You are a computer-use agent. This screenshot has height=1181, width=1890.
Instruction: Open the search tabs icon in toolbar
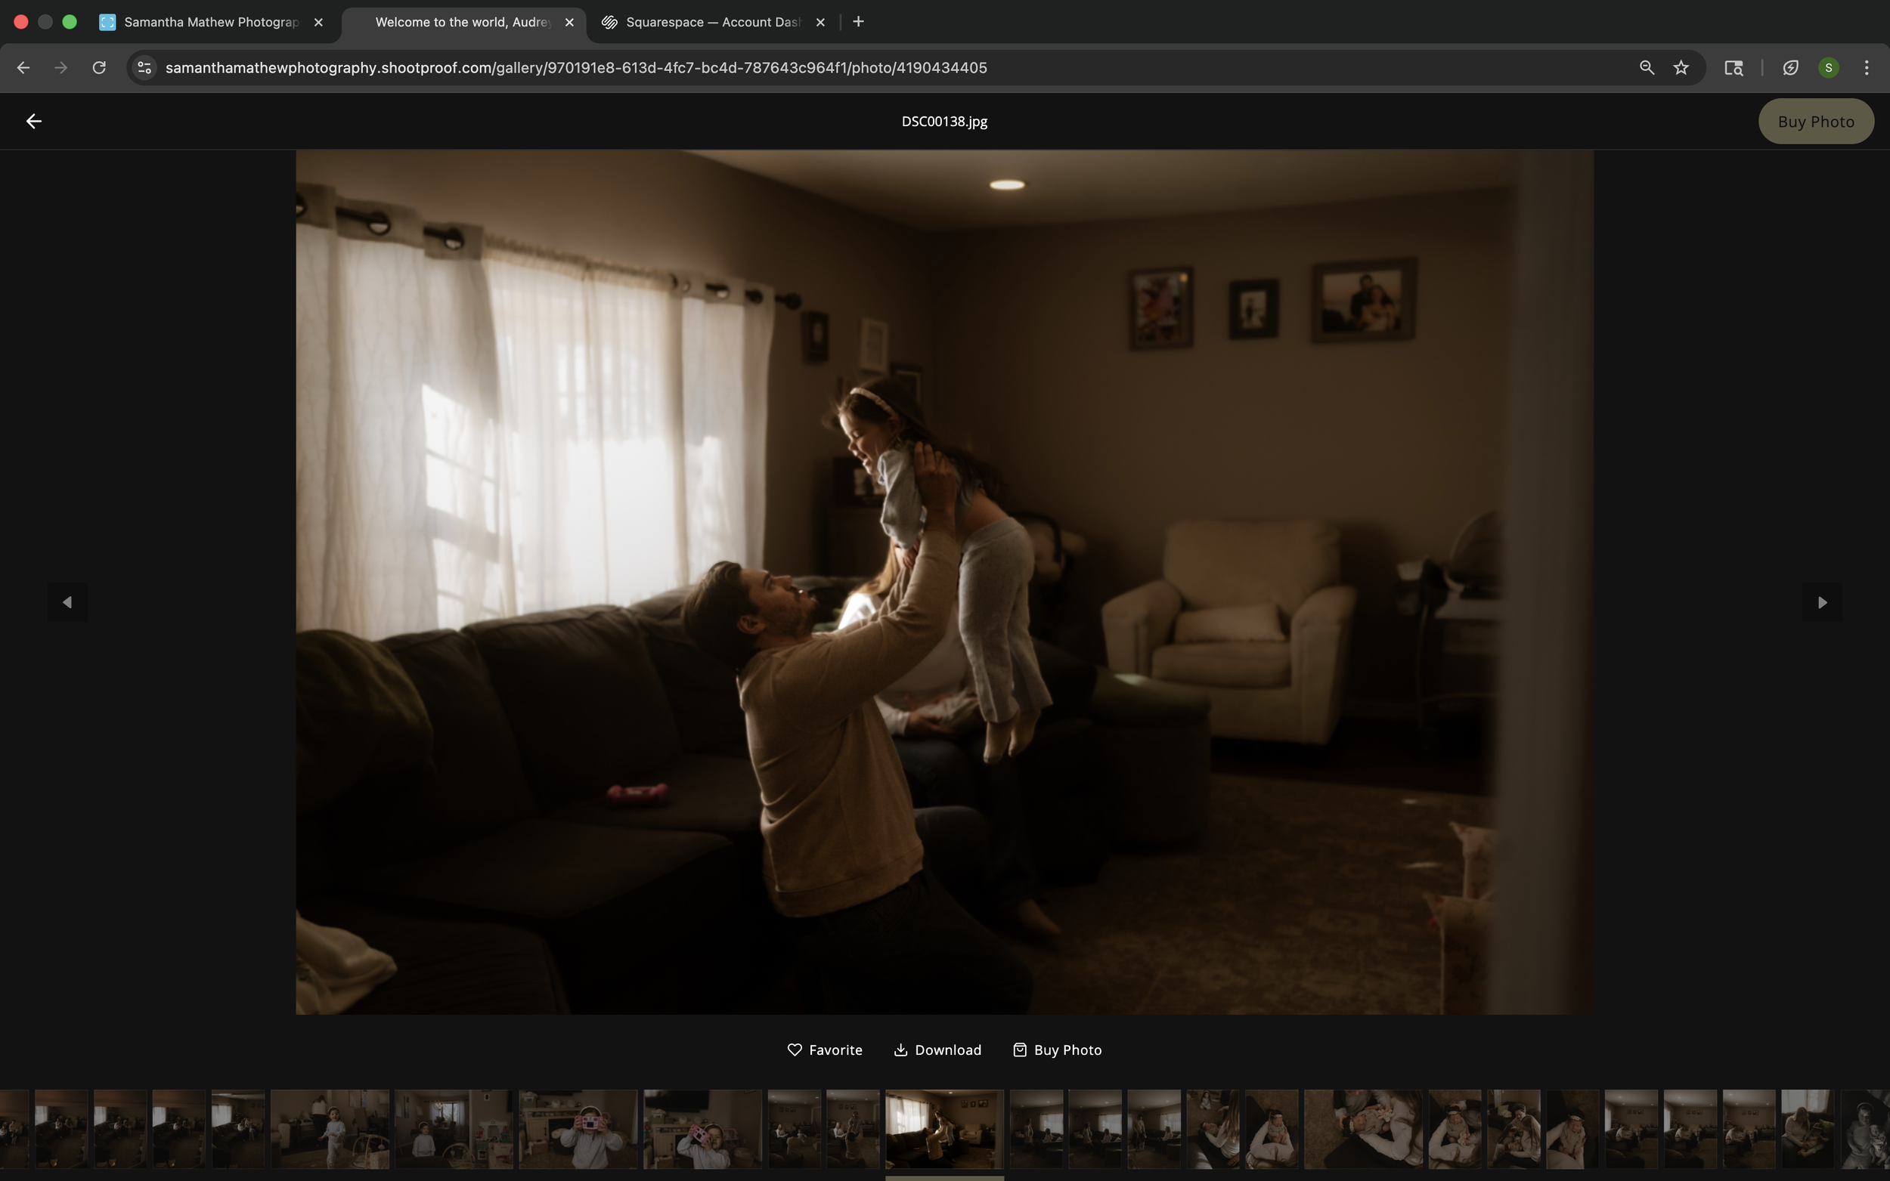point(1734,68)
